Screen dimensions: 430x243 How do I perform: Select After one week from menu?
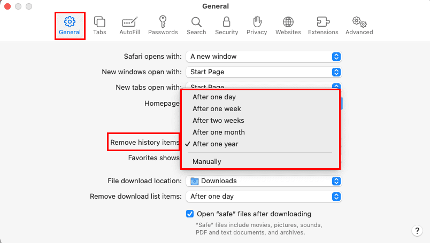(217, 109)
